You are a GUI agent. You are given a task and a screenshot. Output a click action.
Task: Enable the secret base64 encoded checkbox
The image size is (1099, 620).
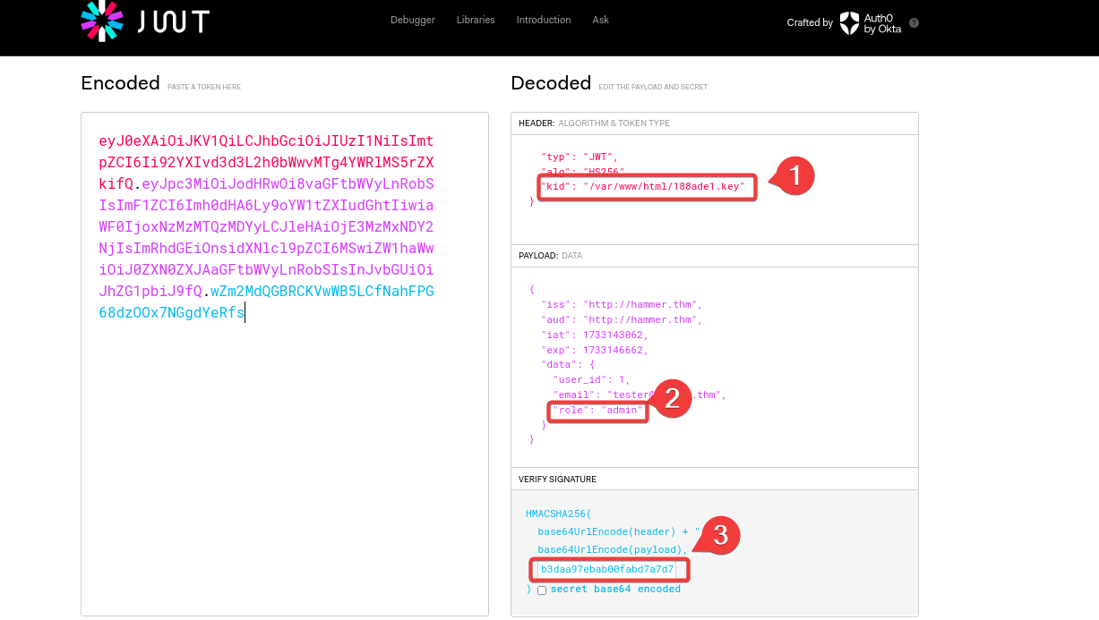[542, 590]
